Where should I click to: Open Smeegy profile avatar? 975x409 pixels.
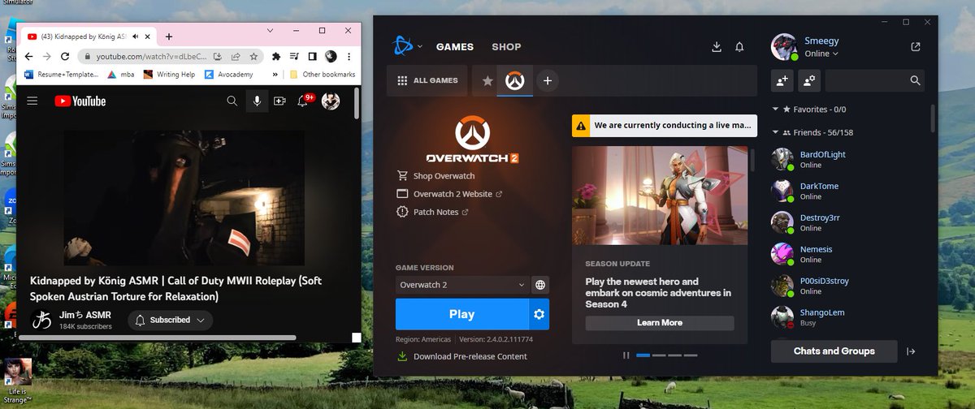pos(784,47)
